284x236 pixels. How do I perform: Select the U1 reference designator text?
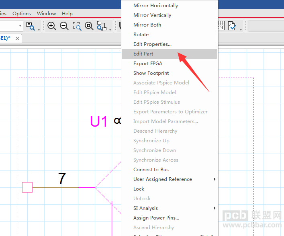click(x=99, y=121)
